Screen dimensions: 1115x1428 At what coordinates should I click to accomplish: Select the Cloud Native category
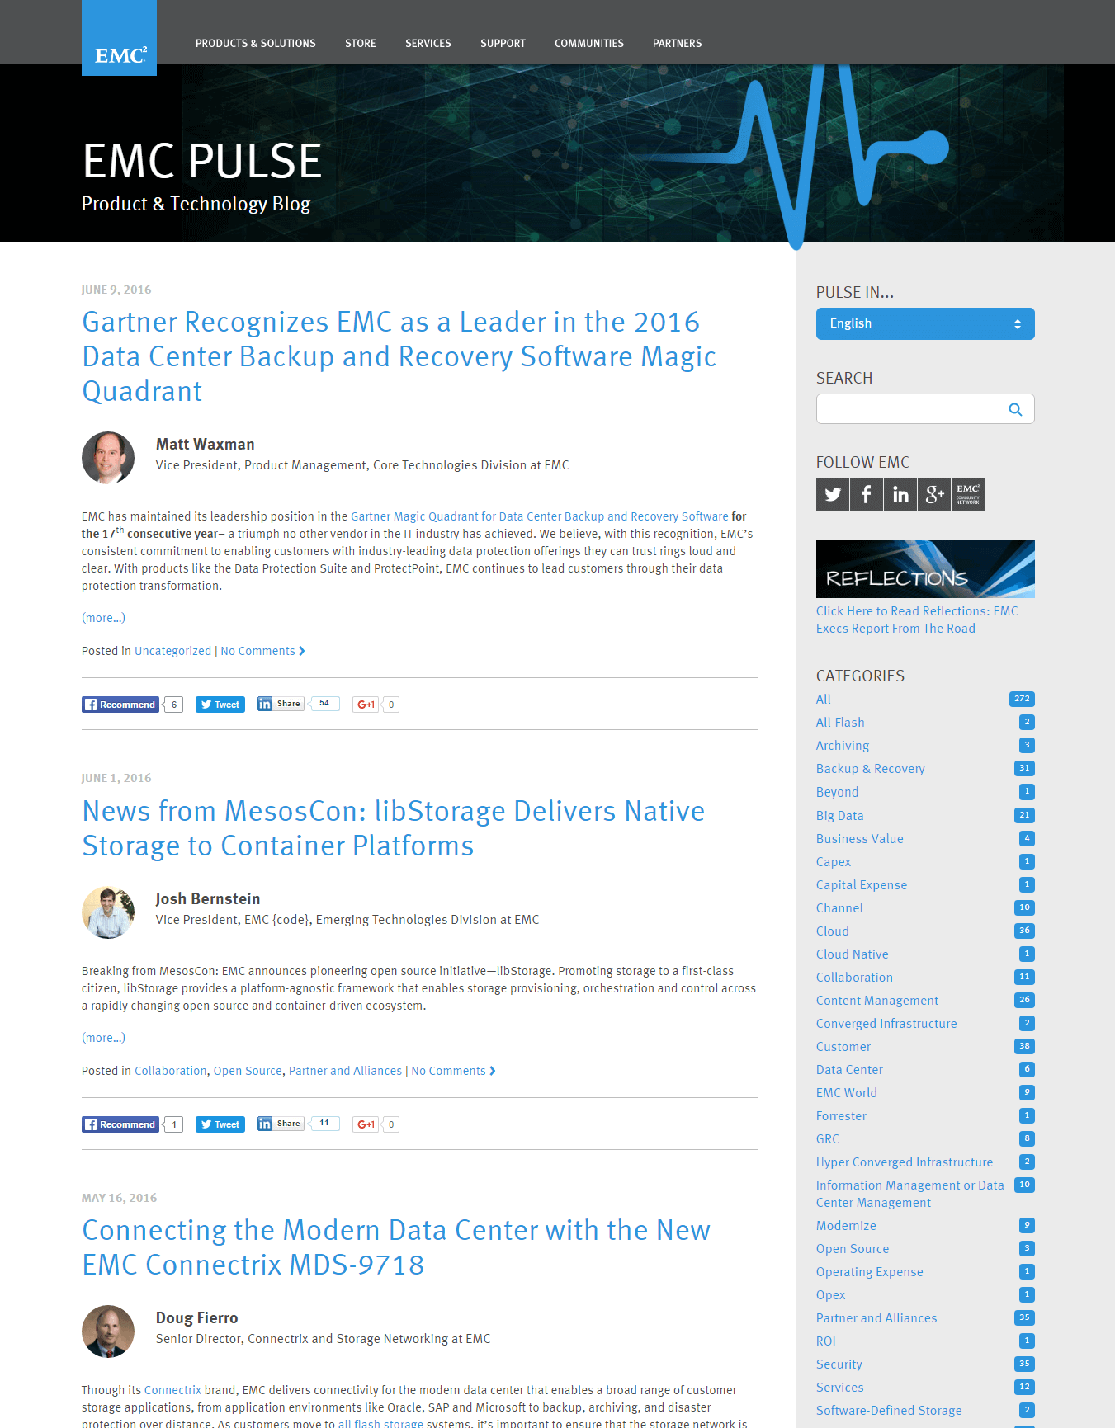pyautogui.click(x=853, y=954)
